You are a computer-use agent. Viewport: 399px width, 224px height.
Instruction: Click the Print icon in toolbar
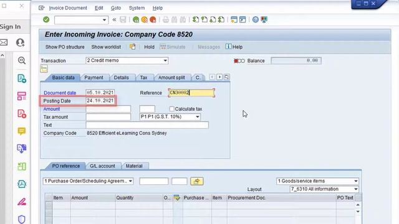pyautogui.click(x=166, y=19)
